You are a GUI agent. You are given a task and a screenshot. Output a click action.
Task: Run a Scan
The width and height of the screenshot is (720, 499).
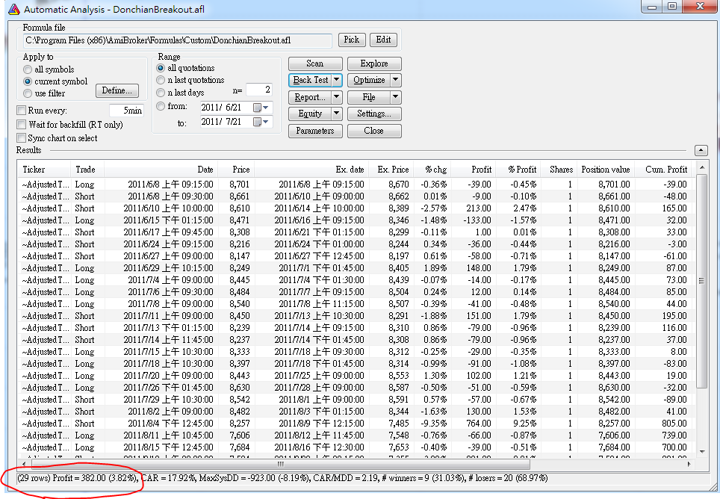point(315,63)
